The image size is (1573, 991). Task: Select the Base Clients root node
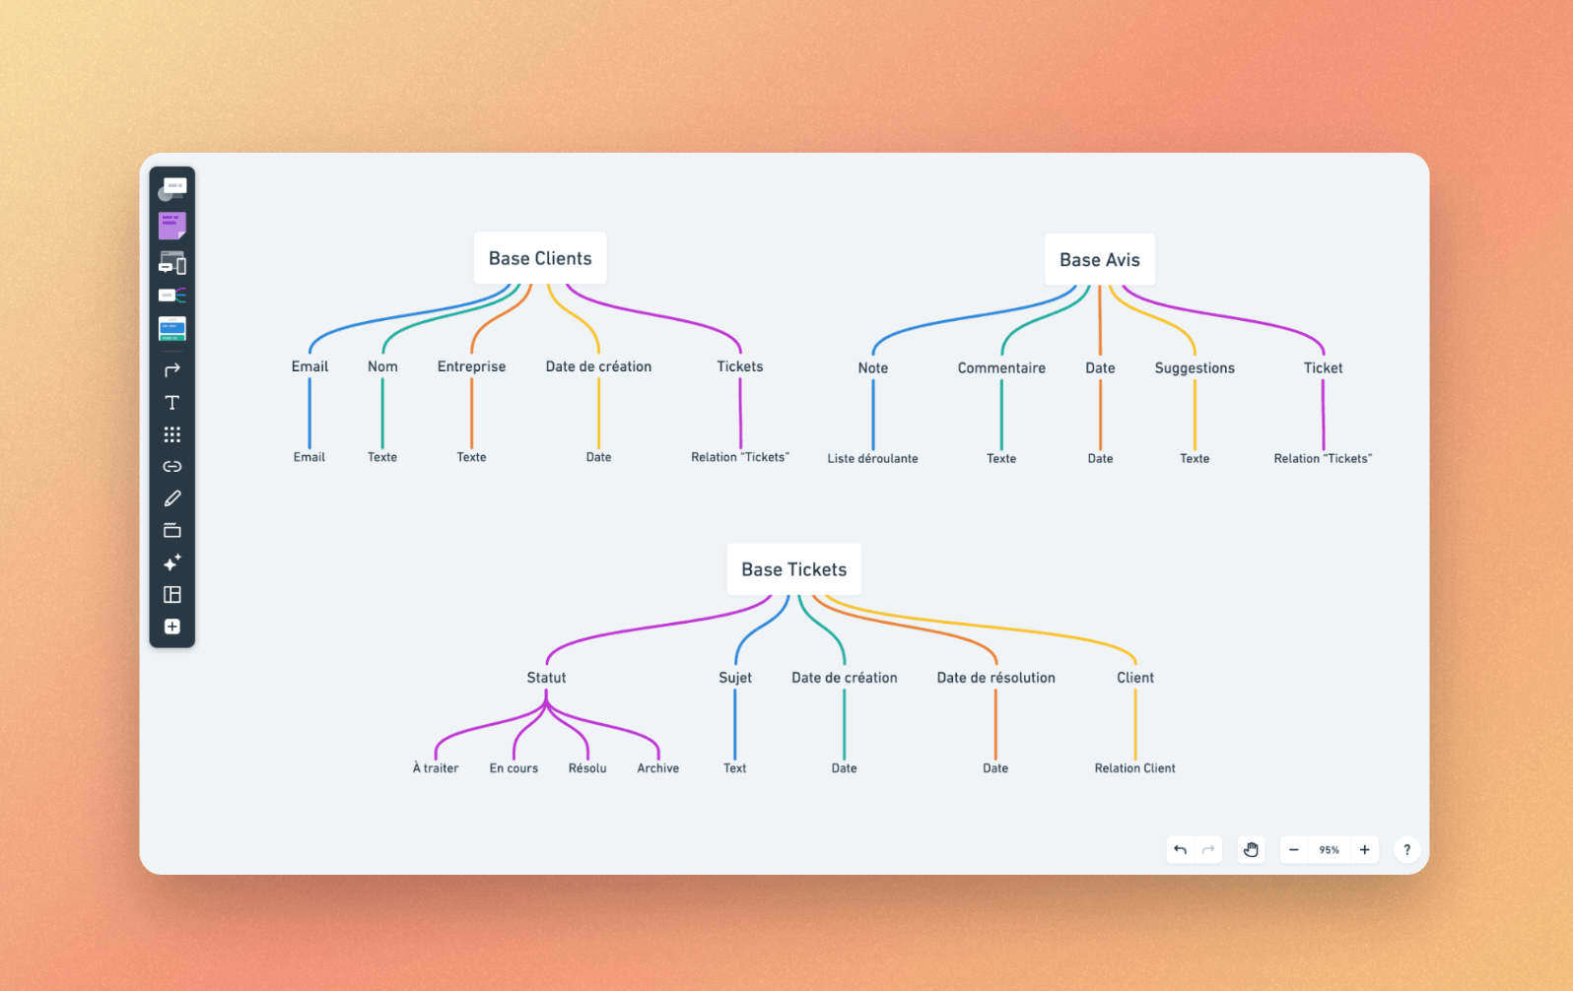[x=540, y=258]
